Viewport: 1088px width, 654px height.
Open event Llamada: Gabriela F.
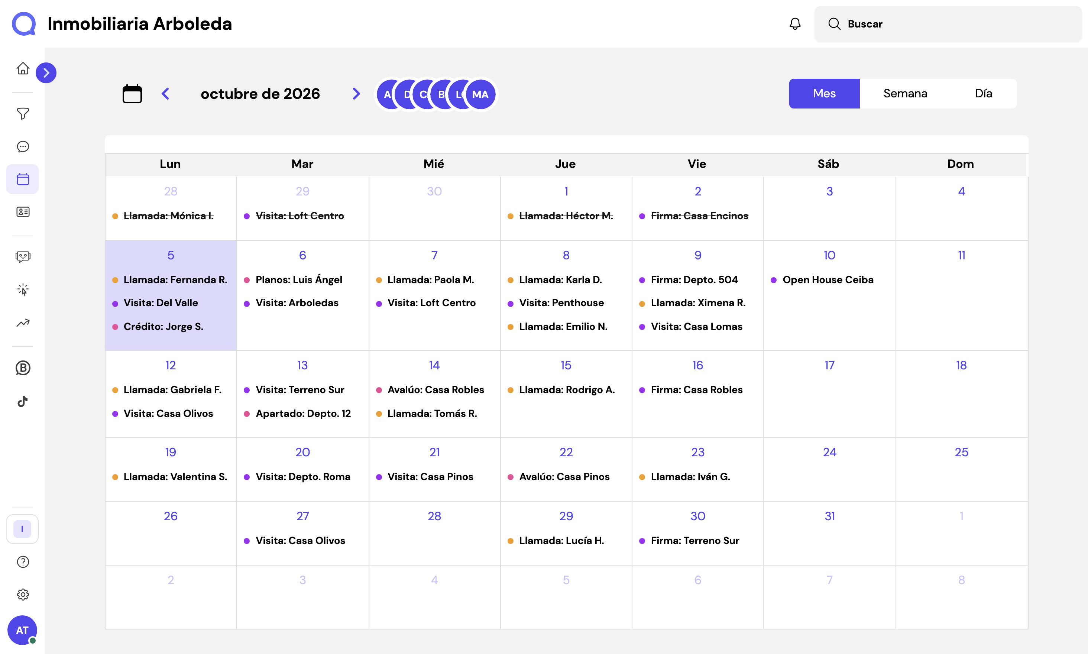[167, 390]
